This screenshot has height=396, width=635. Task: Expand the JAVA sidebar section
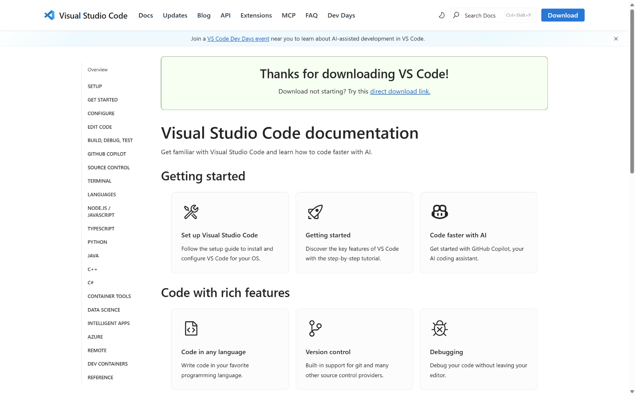(x=93, y=256)
